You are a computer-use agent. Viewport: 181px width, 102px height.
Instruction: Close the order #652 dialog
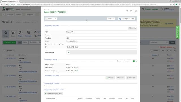click(x=136, y=11)
